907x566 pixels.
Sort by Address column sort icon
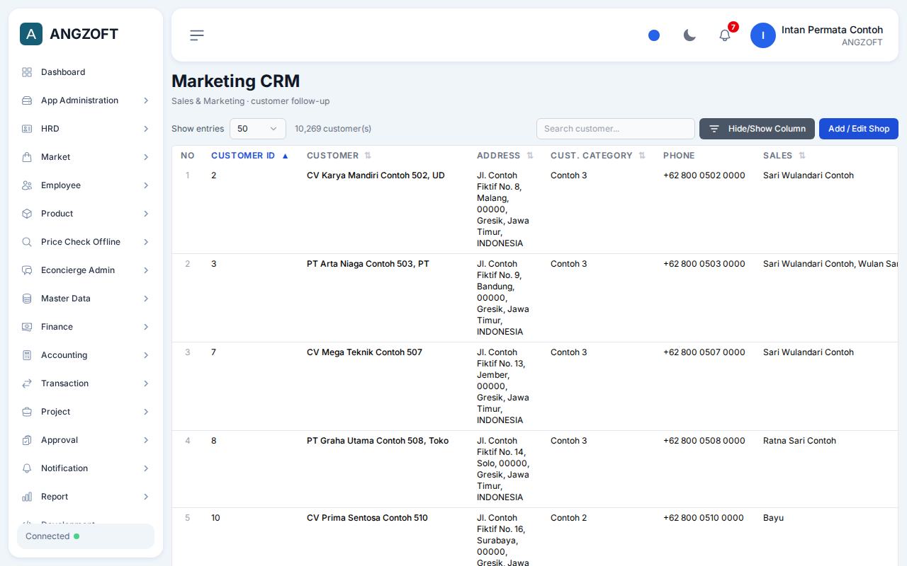[x=530, y=156]
